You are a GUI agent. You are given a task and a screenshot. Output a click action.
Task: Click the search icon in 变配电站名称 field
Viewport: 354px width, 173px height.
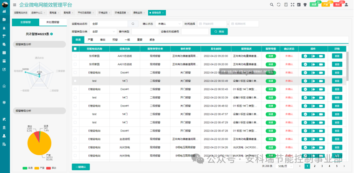133,24
